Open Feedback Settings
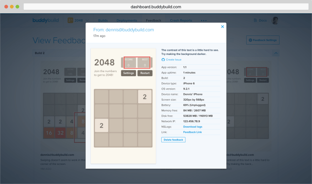The height and width of the screenshot is (184, 312). pos(263,40)
